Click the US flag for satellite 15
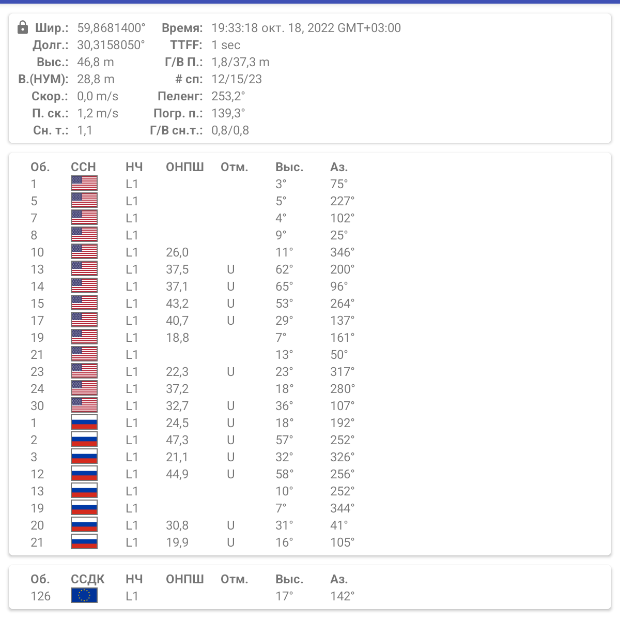 coord(84,303)
